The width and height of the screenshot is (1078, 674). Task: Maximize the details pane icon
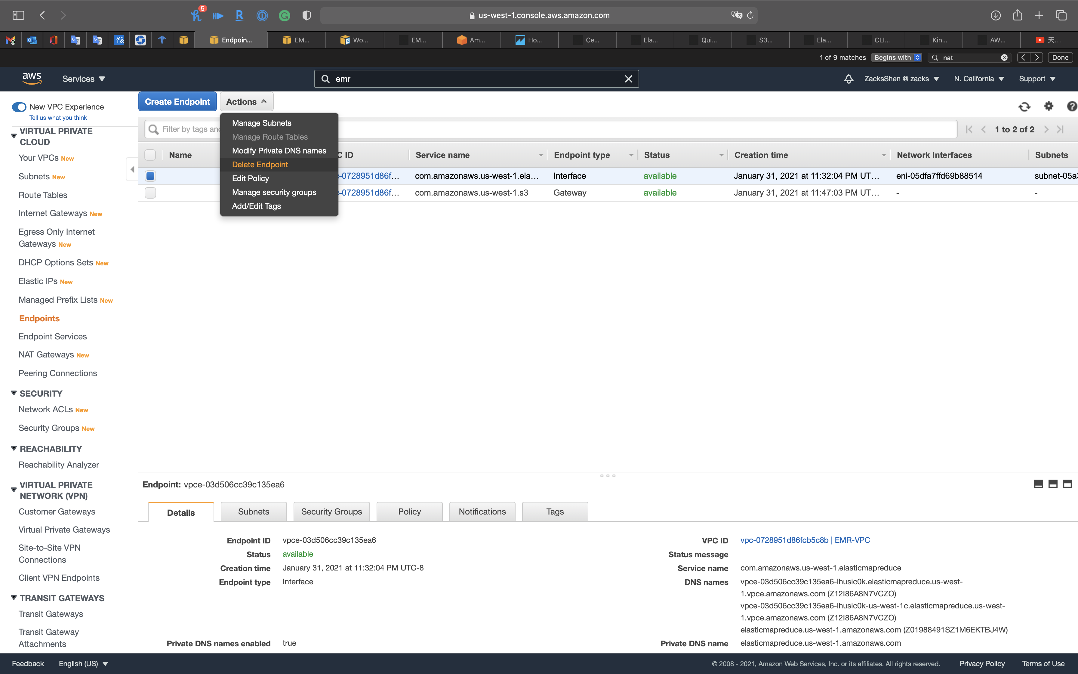pyautogui.click(x=1067, y=484)
